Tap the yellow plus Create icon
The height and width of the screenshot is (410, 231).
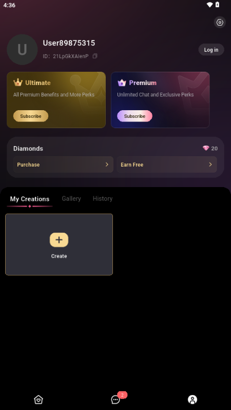pyautogui.click(x=59, y=240)
